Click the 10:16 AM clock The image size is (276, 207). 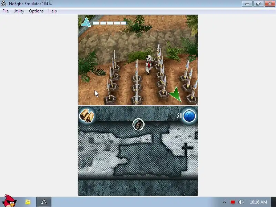(x=258, y=202)
